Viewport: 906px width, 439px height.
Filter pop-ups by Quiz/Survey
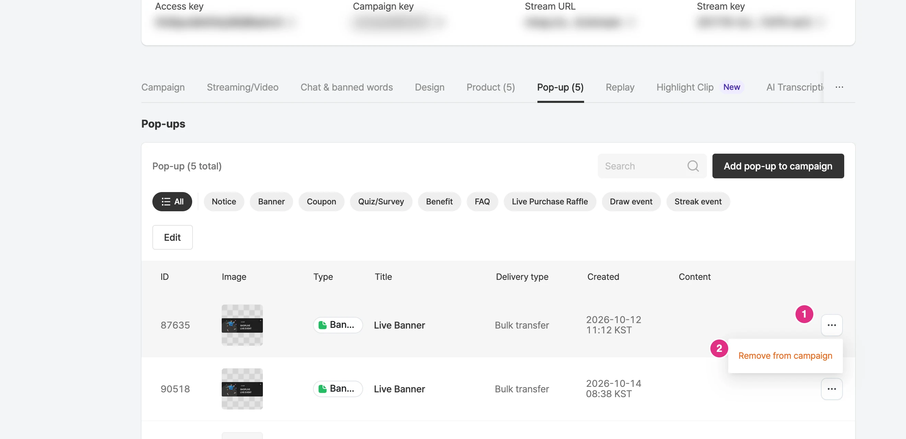pyautogui.click(x=381, y=201)
